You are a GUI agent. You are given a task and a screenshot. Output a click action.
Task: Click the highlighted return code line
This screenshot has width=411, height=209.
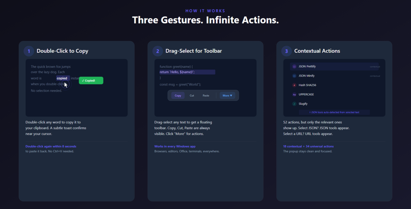click(187, 72)
